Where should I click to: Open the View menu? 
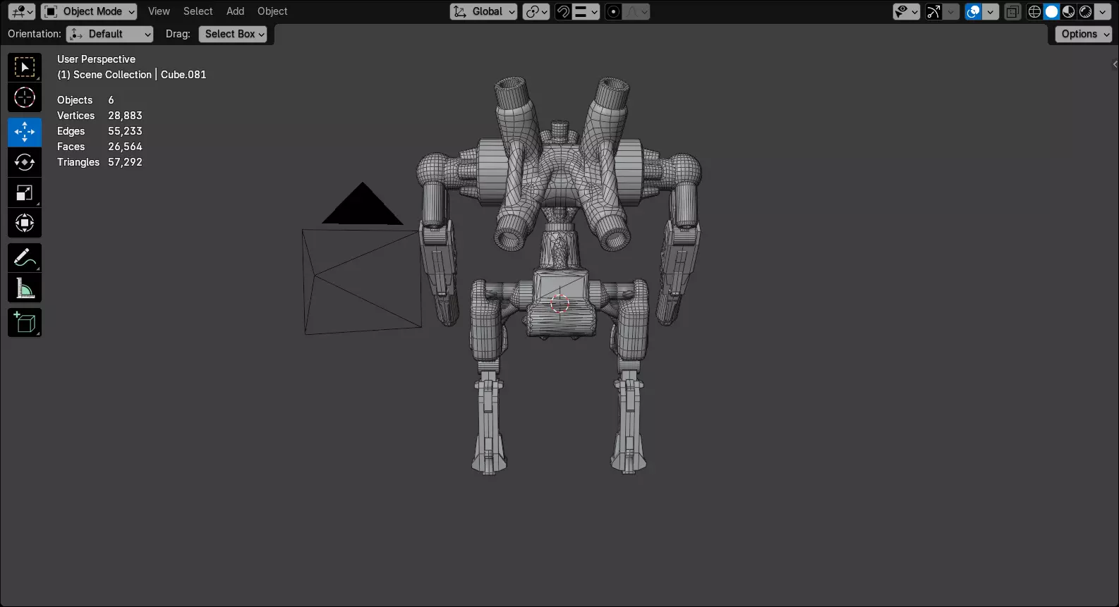[x=159, y=11]
